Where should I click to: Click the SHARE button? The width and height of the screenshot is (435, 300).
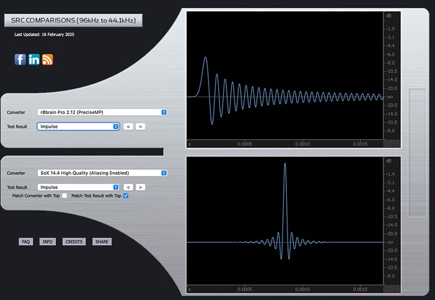coord(101,242)
